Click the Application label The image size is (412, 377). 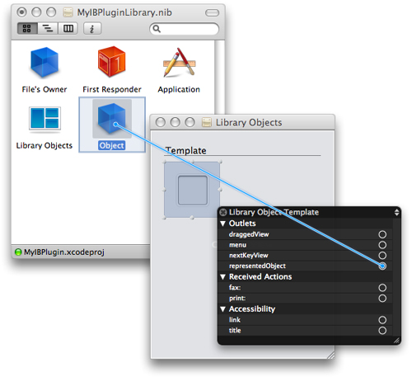pyautogui.click(x=179, y=90)
